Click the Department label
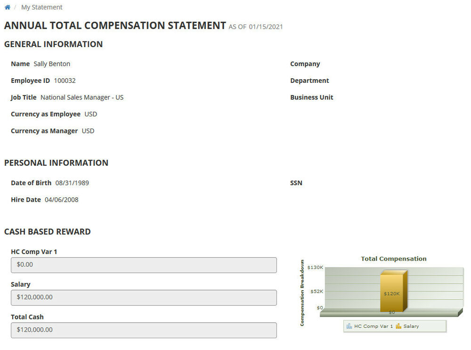 [x=310, y=81]
